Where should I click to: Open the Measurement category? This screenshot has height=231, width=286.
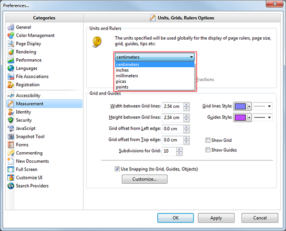coord(44,104)
